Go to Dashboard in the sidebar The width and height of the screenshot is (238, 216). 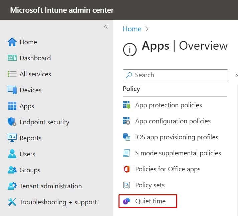click(35, 58)
